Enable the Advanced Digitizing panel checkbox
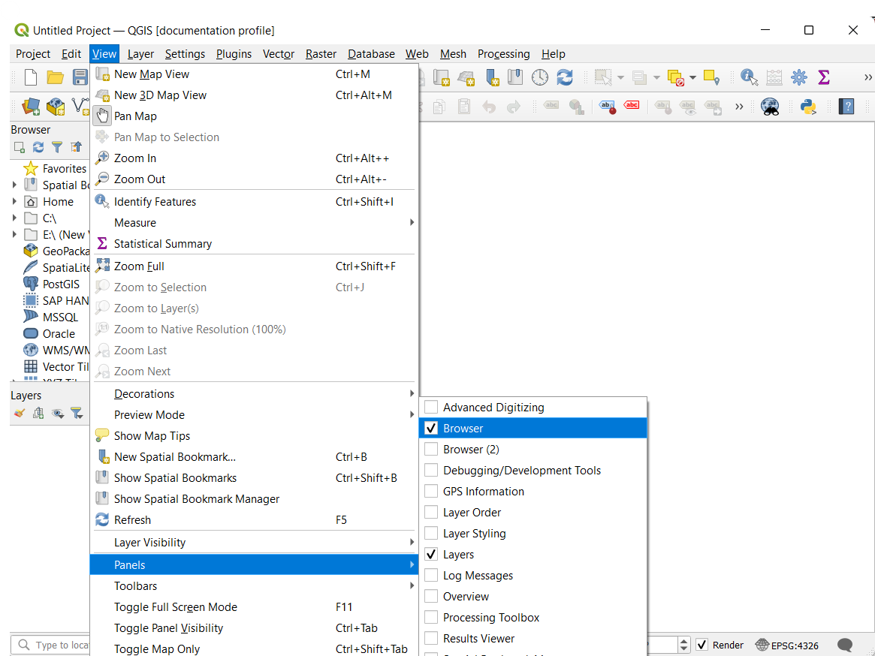 431,407
